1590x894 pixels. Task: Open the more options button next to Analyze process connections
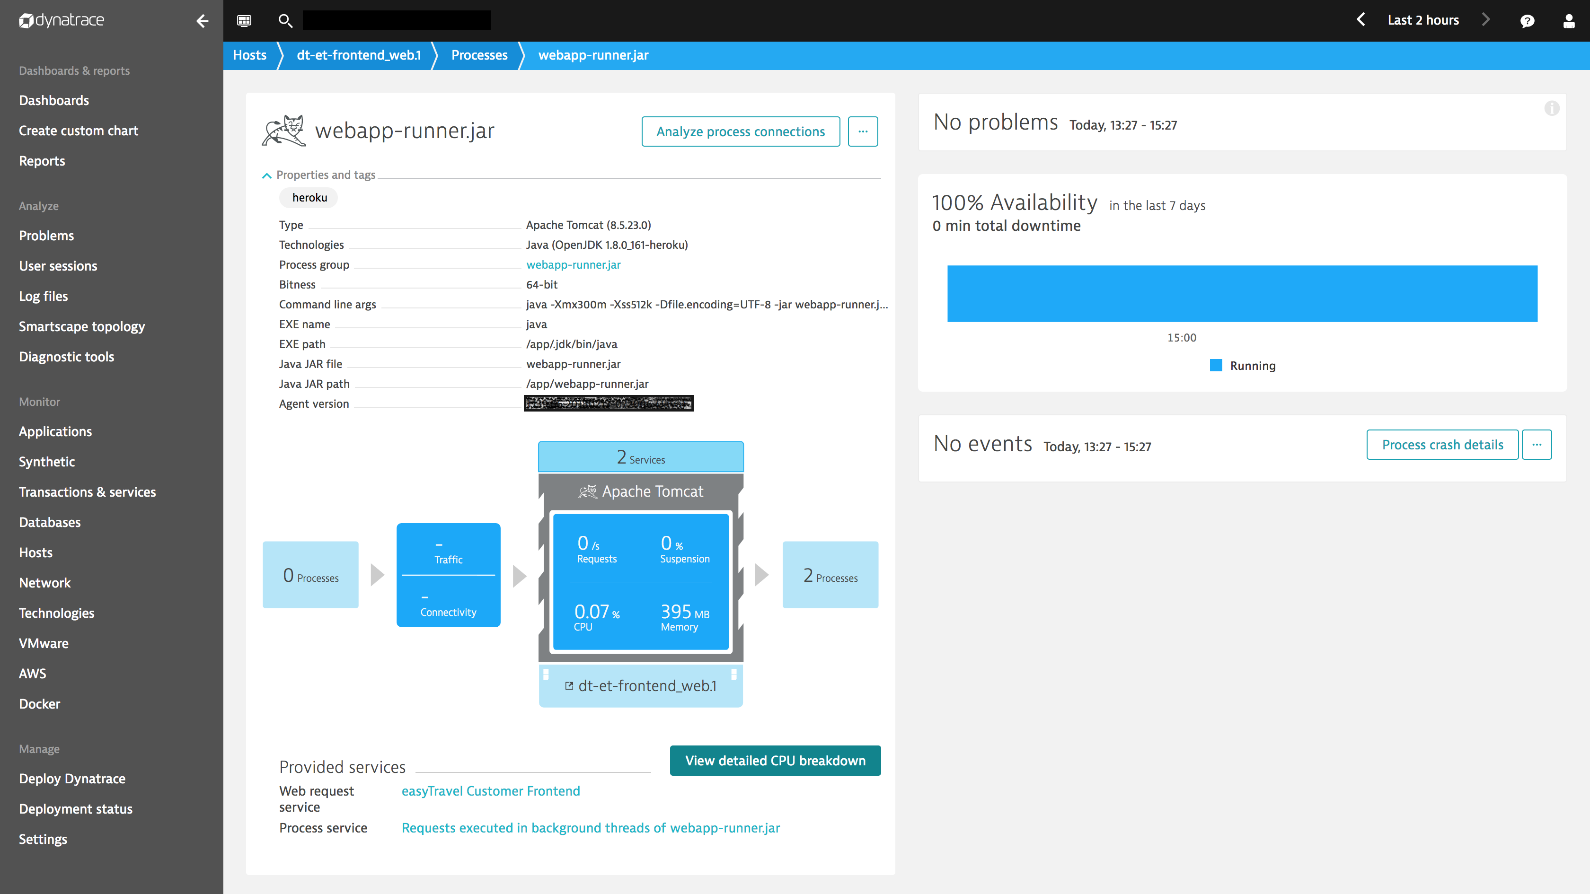click(x=863, y=131)
